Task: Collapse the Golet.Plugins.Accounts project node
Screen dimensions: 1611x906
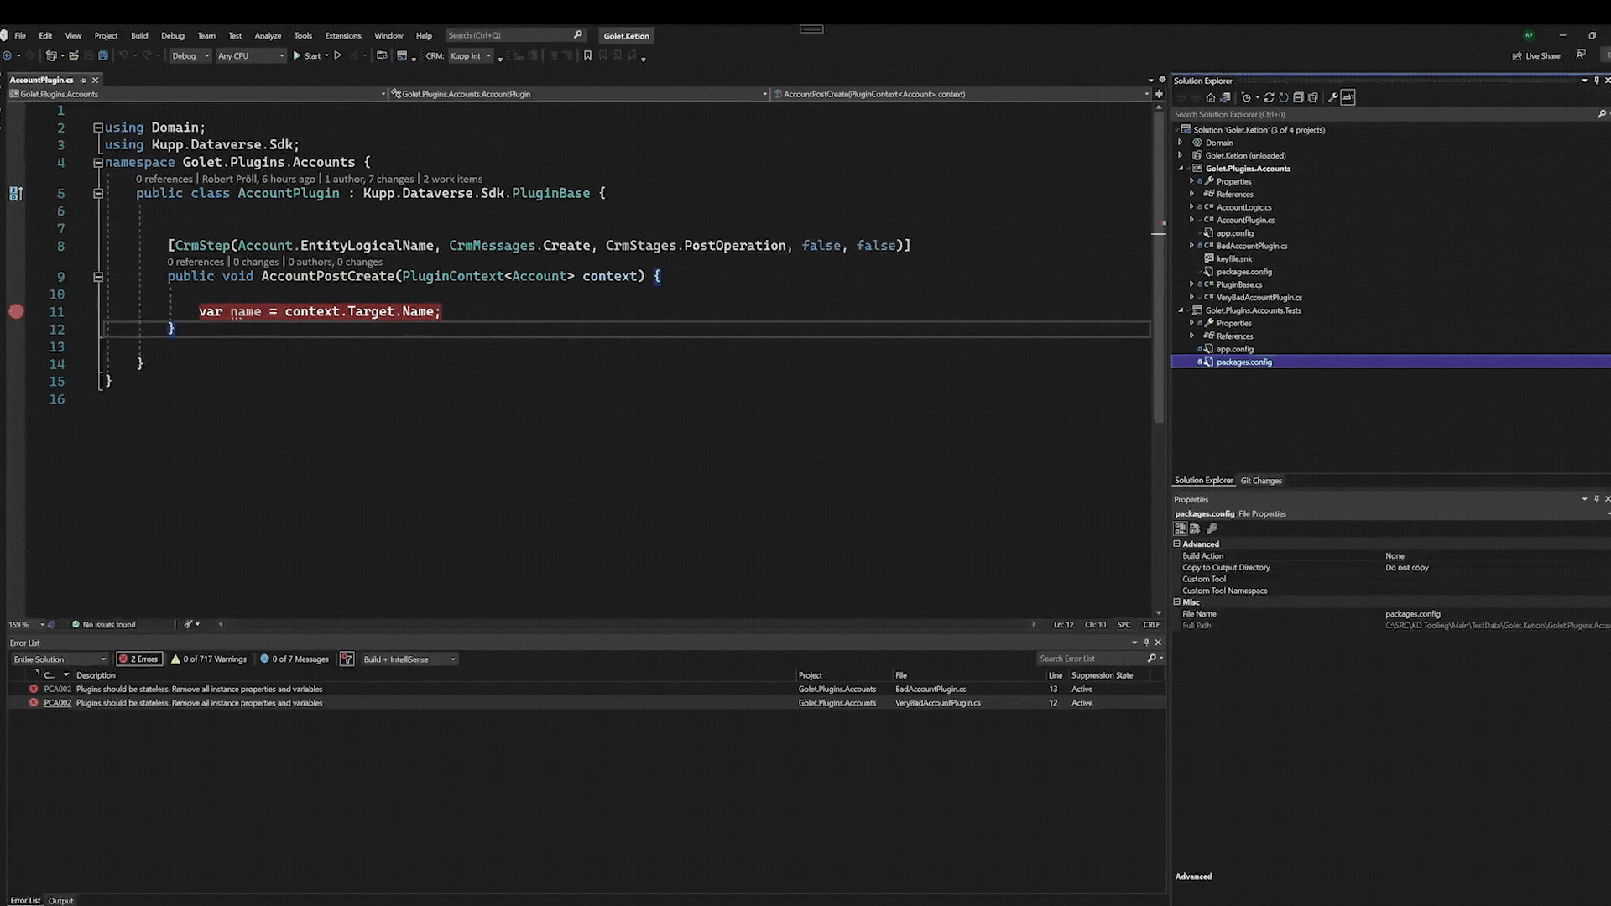Action: click(1181, 169)
